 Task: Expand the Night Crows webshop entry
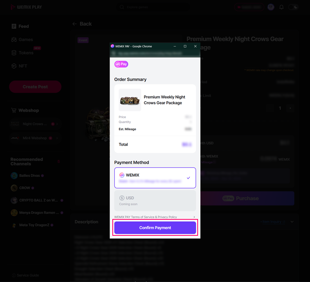click(x=35, y=124)
